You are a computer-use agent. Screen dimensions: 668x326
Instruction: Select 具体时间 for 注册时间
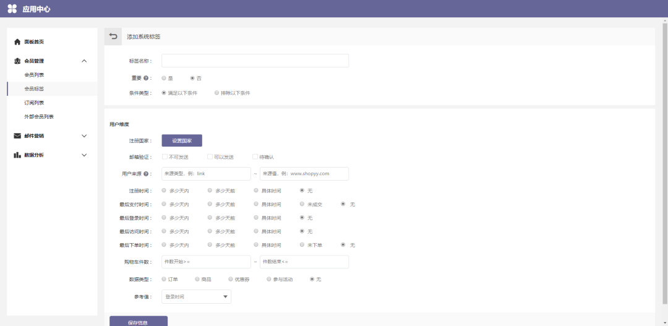(256, 191)
